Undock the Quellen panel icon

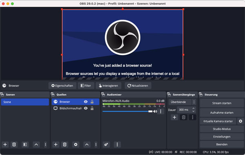coord(53,95)
